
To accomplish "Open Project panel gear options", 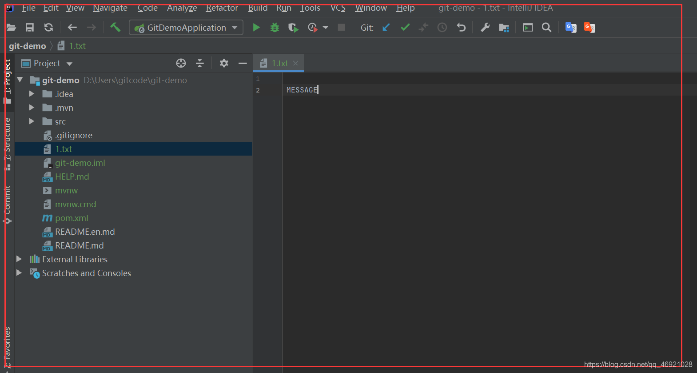I will tap(224, 63).
